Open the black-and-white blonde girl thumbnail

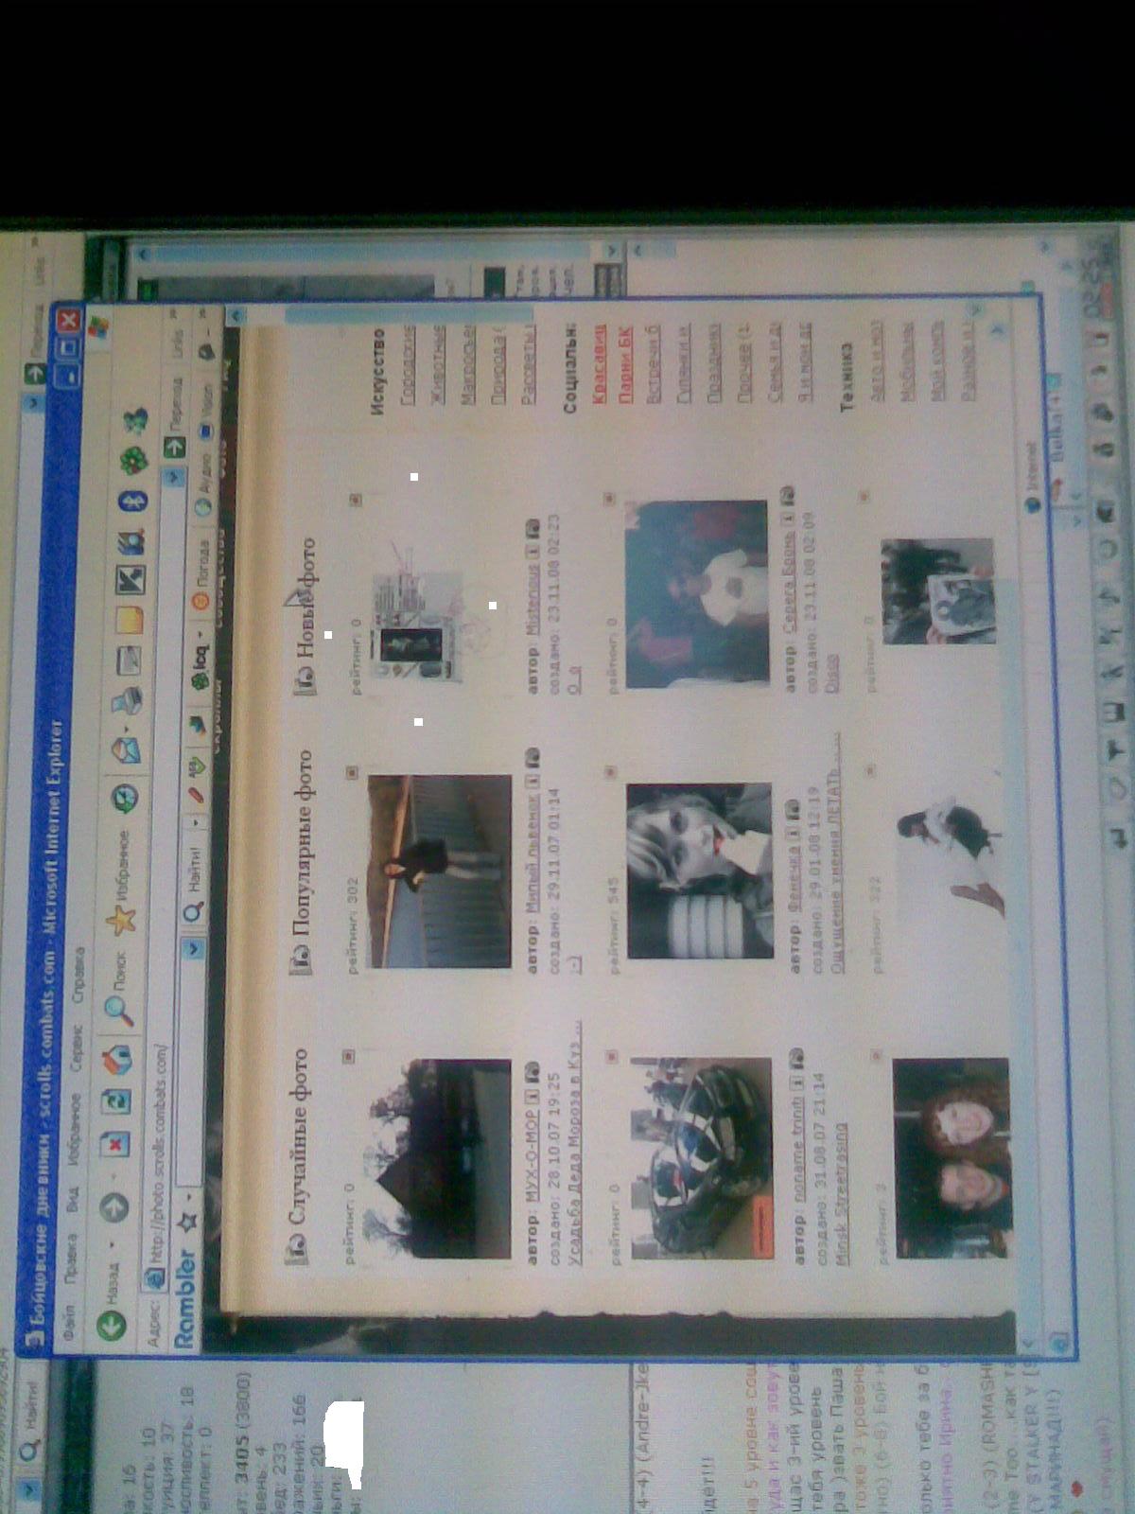coord(699,871)
